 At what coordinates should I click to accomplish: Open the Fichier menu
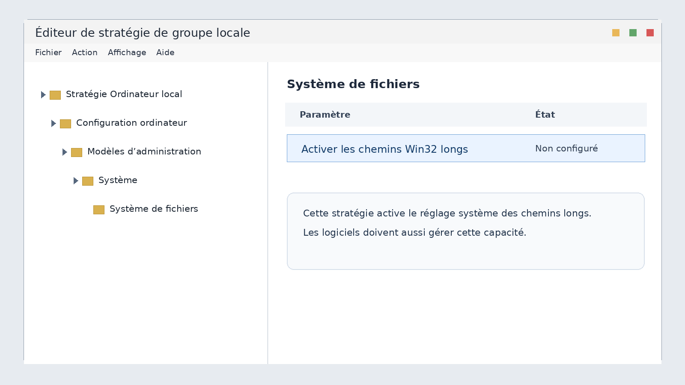(x=48, y=53)
